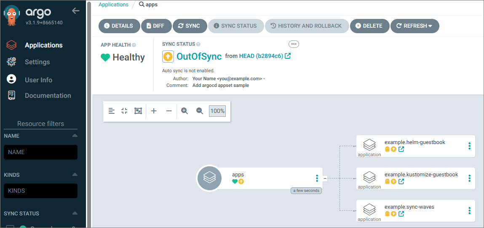Click the collapse-all nodes icon
This screenshot has height=228, width=484.
pyautogui.click(x=124, y=111)
